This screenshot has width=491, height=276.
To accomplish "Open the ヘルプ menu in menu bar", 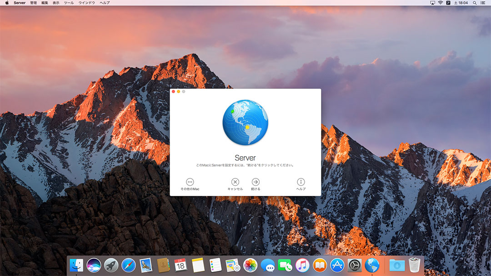I will (x=105, y=3).
